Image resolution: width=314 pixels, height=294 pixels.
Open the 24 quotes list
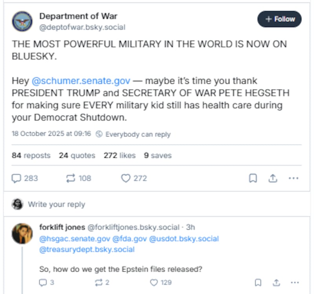pyautogui.click(x=77, y=155)
